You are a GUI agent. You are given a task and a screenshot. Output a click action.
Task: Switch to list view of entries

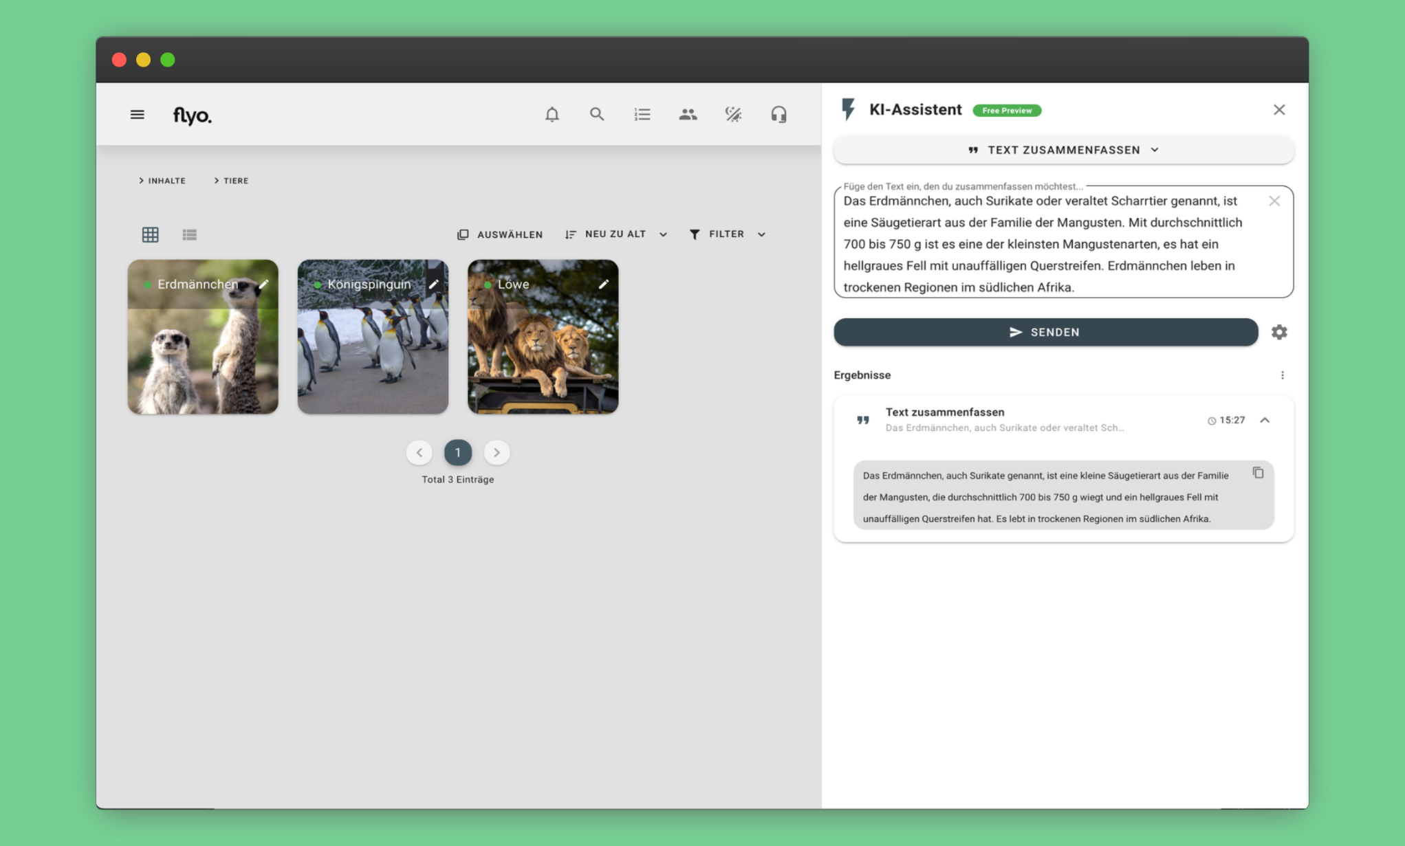(x=190, y=234)
